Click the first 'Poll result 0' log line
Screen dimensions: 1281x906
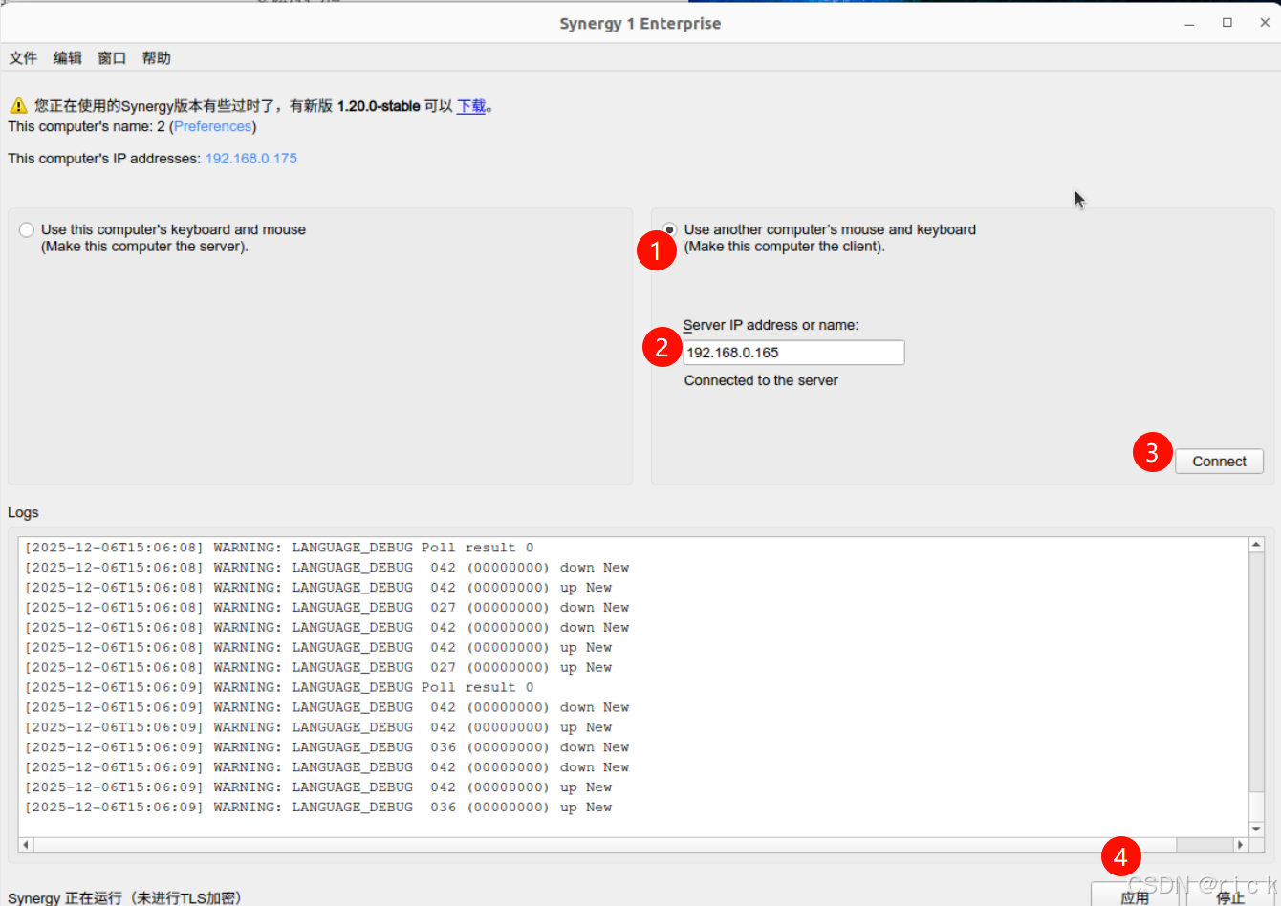tap(279, 548)
